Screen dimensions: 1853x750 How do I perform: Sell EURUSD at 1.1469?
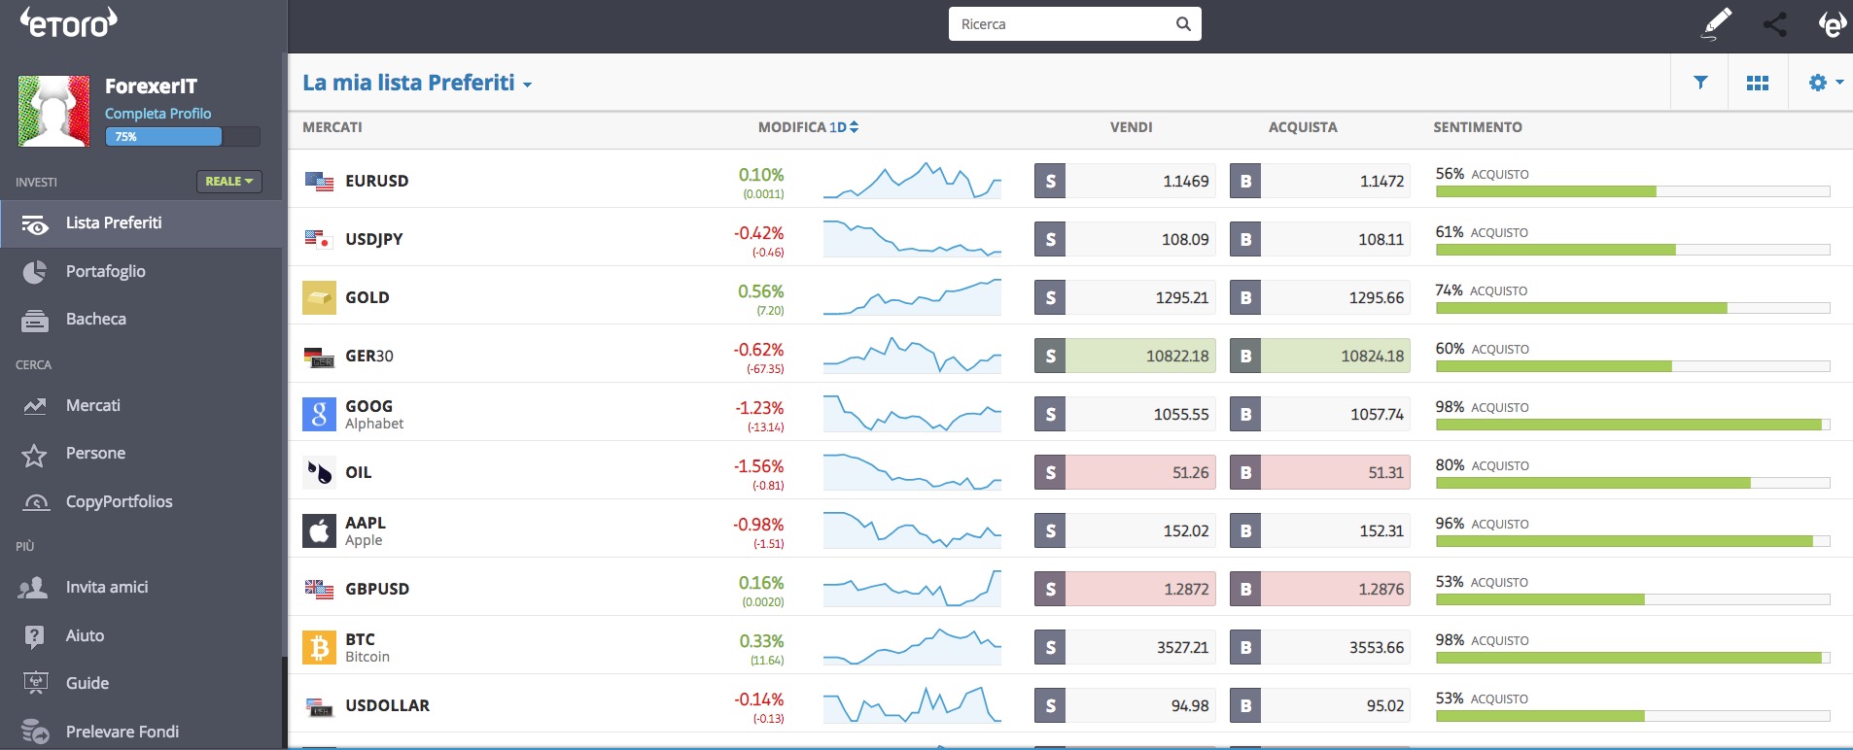click(1125, 181)
